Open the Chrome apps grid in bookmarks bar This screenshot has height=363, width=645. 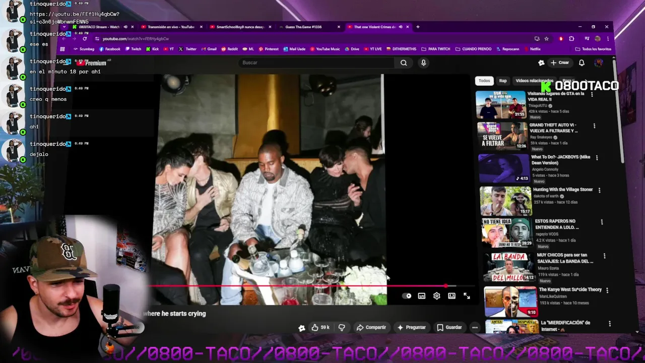62,49
